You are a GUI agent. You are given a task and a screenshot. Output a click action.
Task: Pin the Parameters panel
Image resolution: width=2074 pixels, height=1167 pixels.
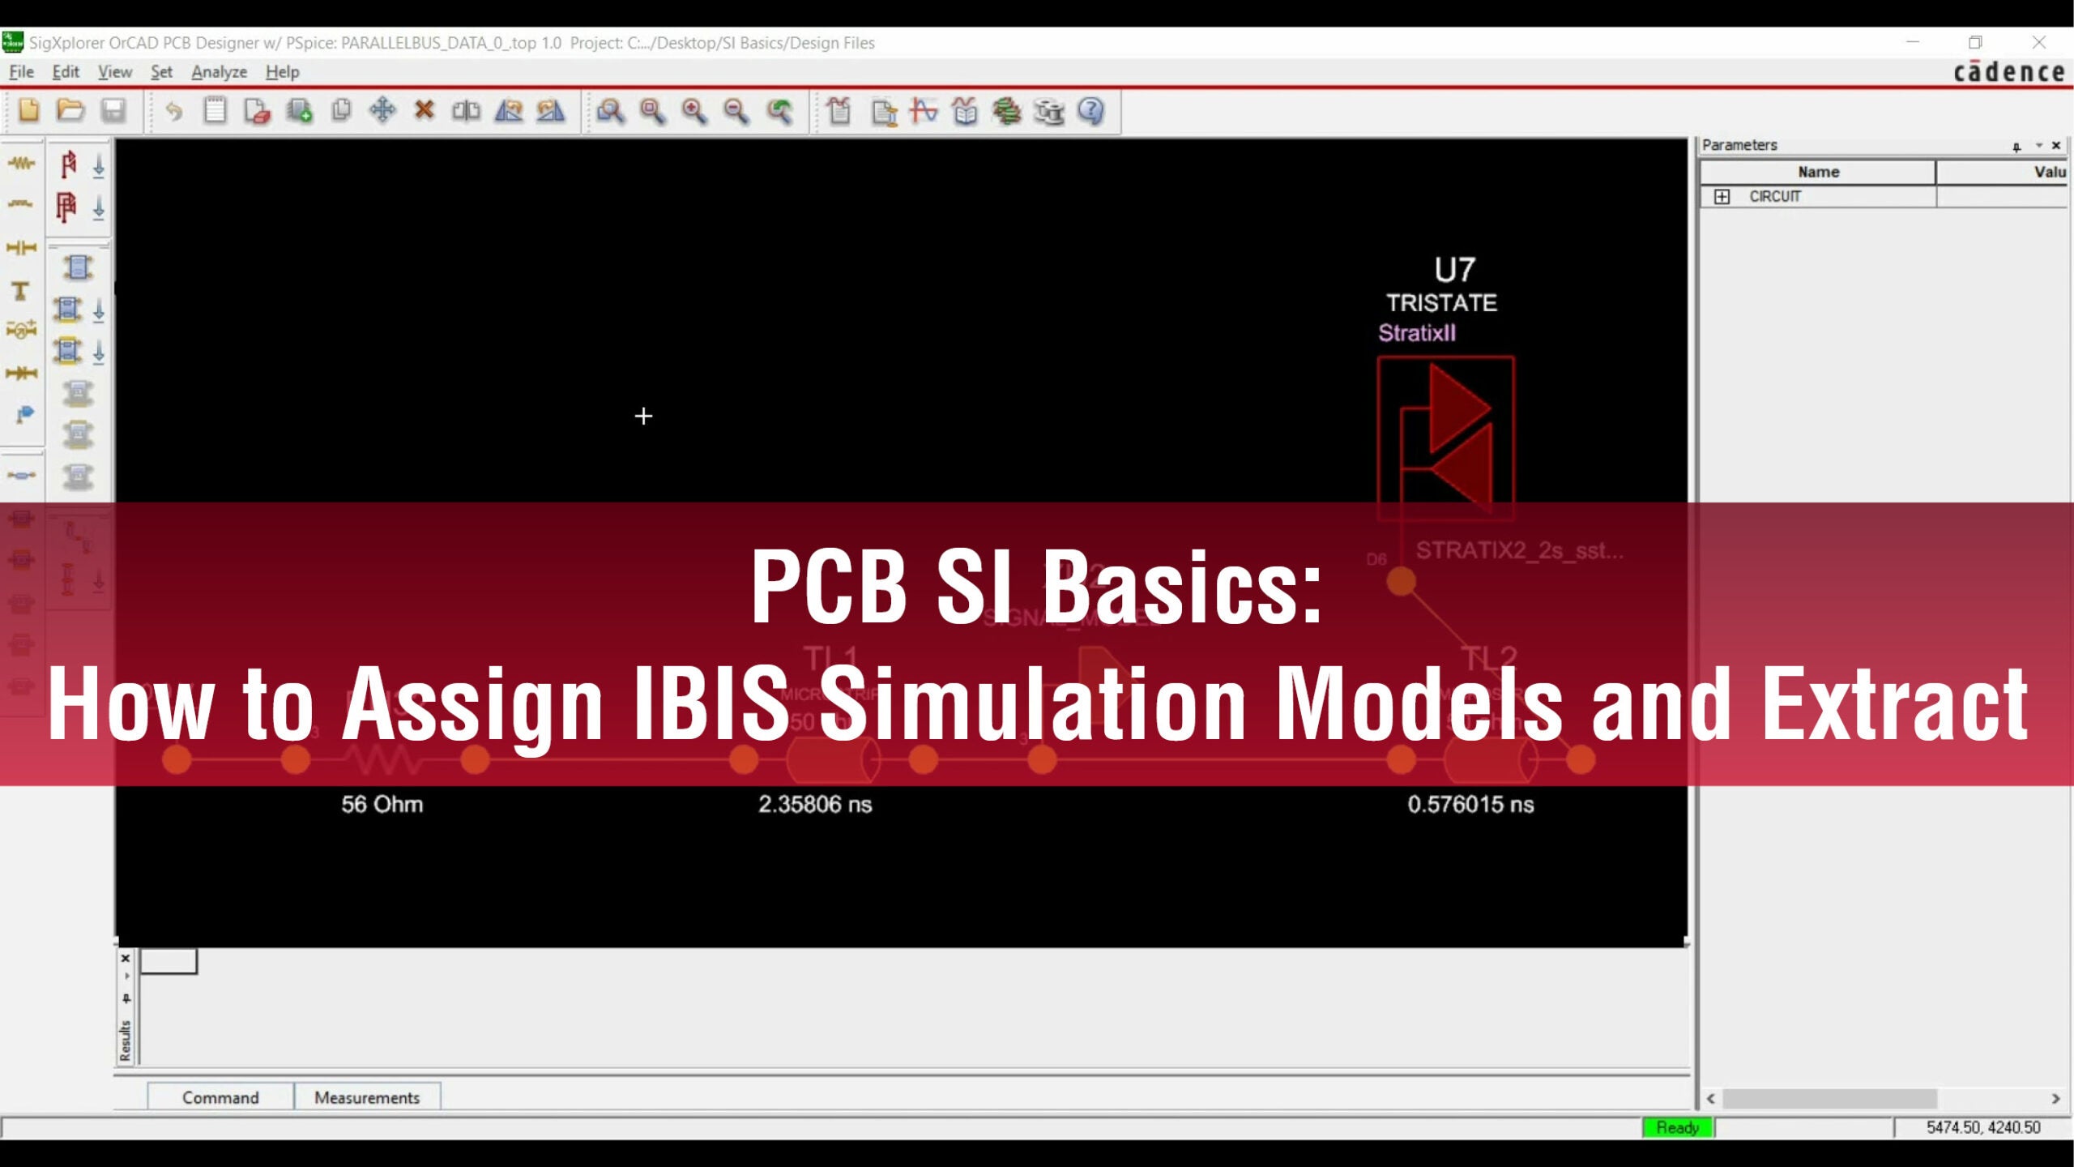point(2016,147)
